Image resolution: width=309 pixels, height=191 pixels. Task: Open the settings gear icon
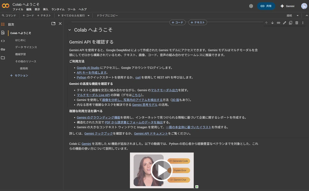(251, 6)
